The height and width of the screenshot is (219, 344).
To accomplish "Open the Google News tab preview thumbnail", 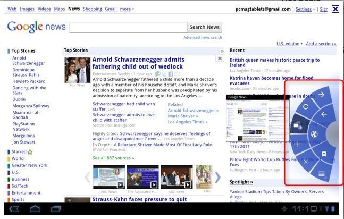I will (x=257, y=119).
